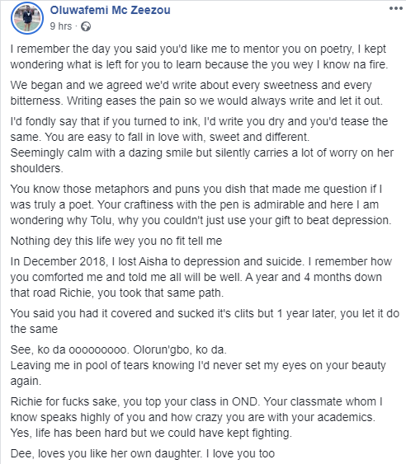The height and width of the screenshot is (464, 406).
Task: Click the line starting 'See, ko da'
Action: point(119,349)
